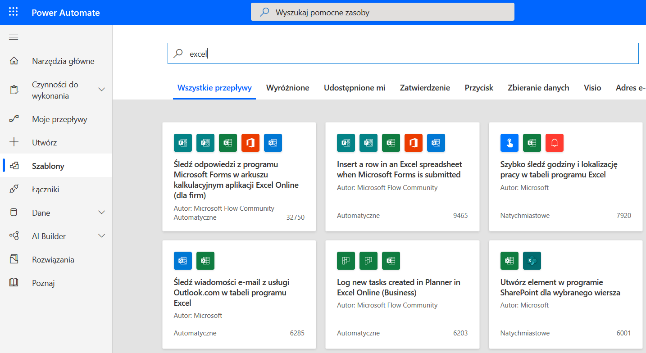The image size is (646, 353).
Task: Expand the Czynności do wykonania section
Action: click(101, 90)
